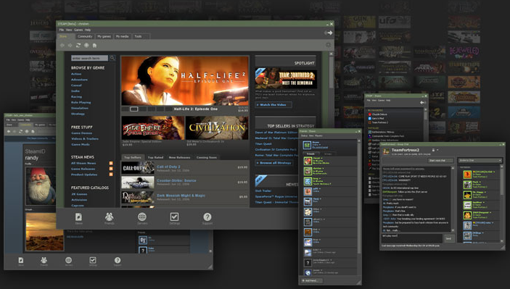Click the reload icon in the back community window toolbar
Screen dimensions: 510x289
20,132
